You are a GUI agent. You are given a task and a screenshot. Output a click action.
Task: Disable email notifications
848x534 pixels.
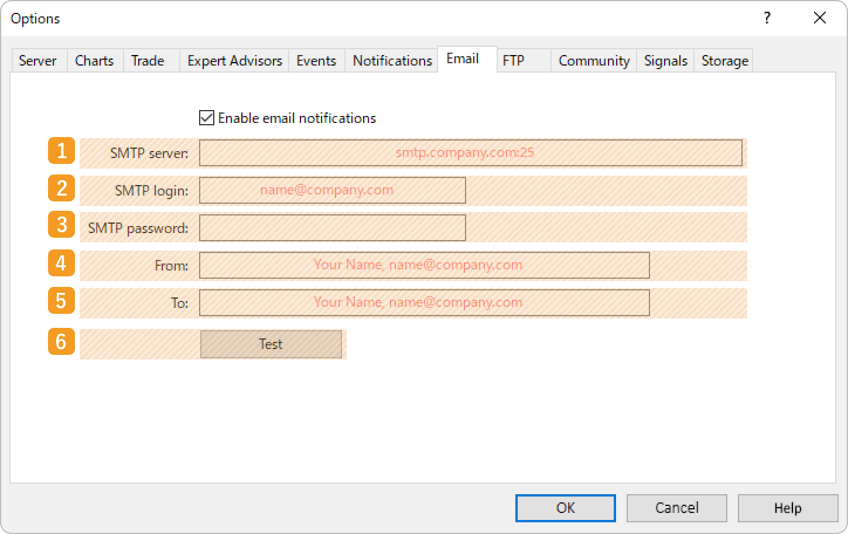click(x=205, y=118)
